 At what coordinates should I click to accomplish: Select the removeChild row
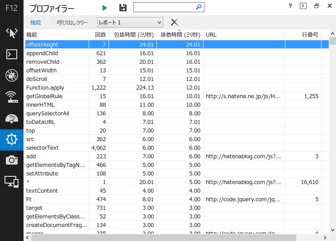(x=177, y=61)
